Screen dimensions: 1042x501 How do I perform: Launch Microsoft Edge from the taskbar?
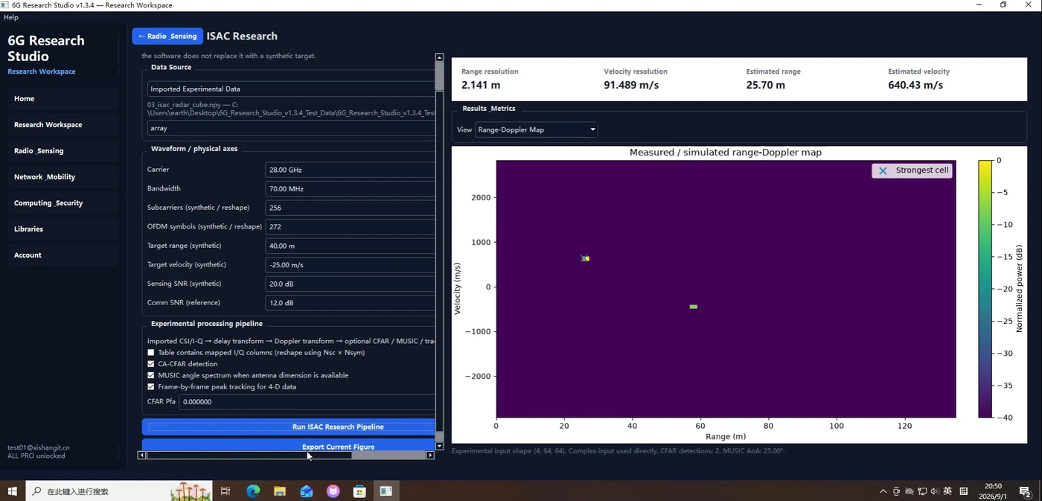point(253,491)
